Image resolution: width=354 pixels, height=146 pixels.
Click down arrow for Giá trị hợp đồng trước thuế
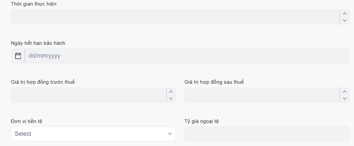pyautogui.click(x=171, y=98)
